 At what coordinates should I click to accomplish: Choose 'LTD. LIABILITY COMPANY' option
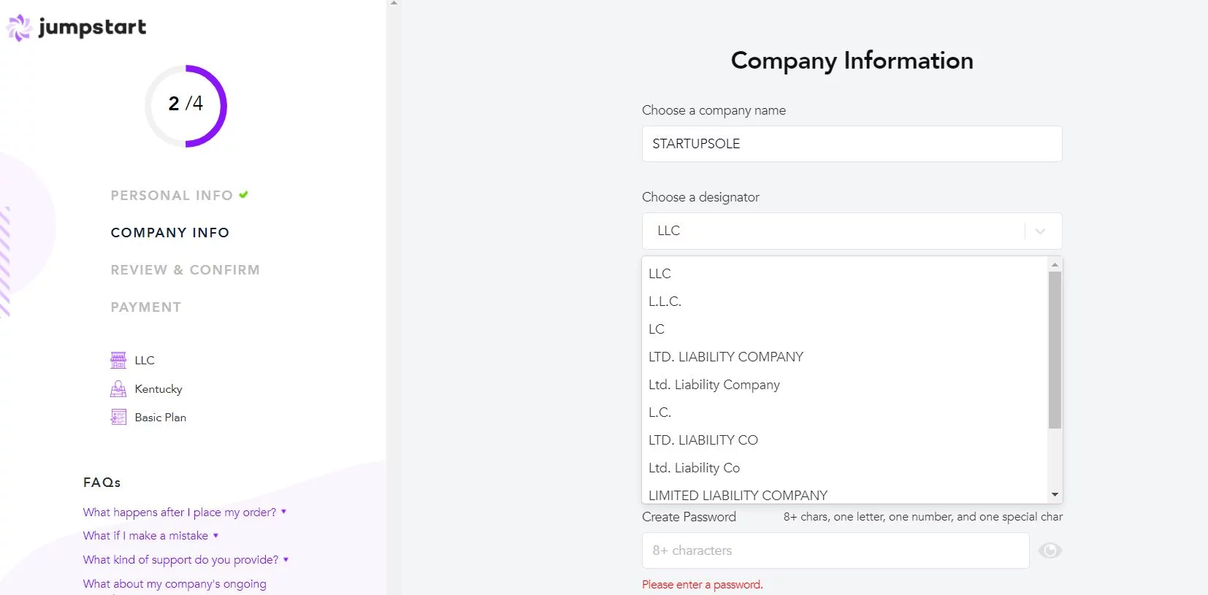tap(726, 357)
